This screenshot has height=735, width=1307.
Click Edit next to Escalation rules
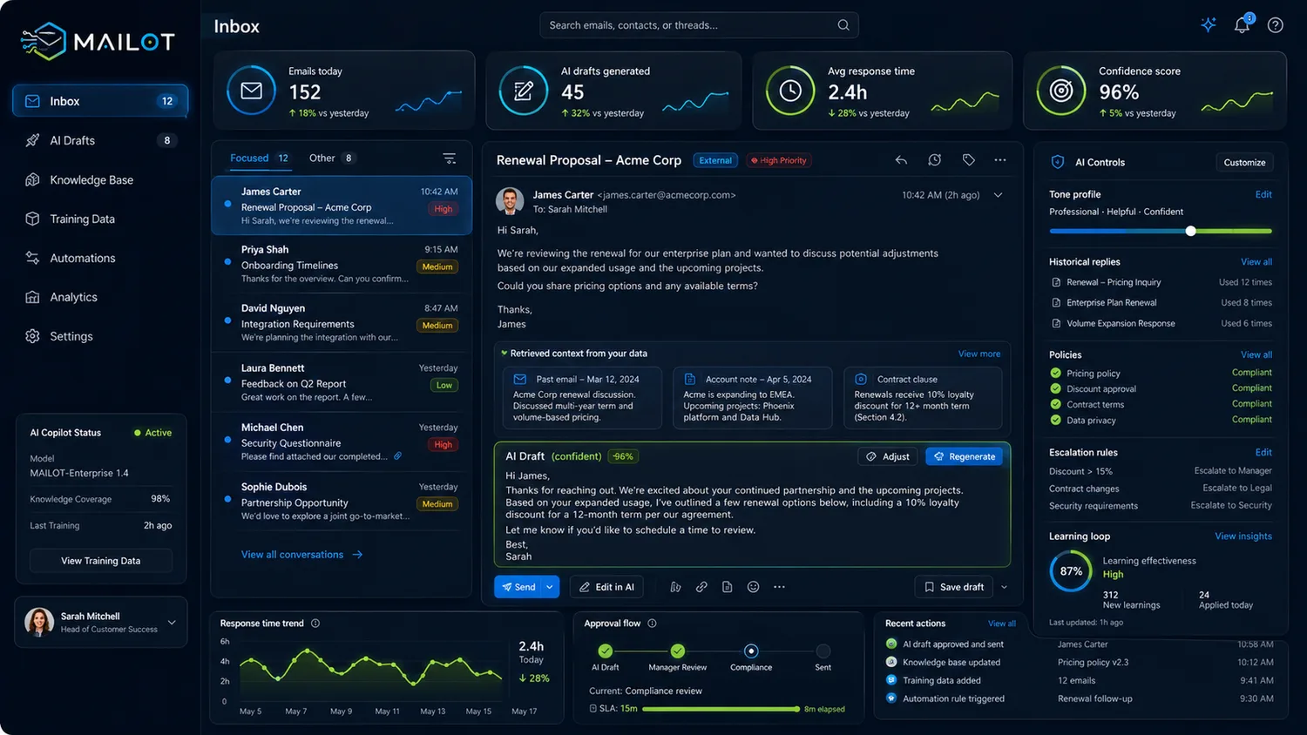coord(1263,452)
